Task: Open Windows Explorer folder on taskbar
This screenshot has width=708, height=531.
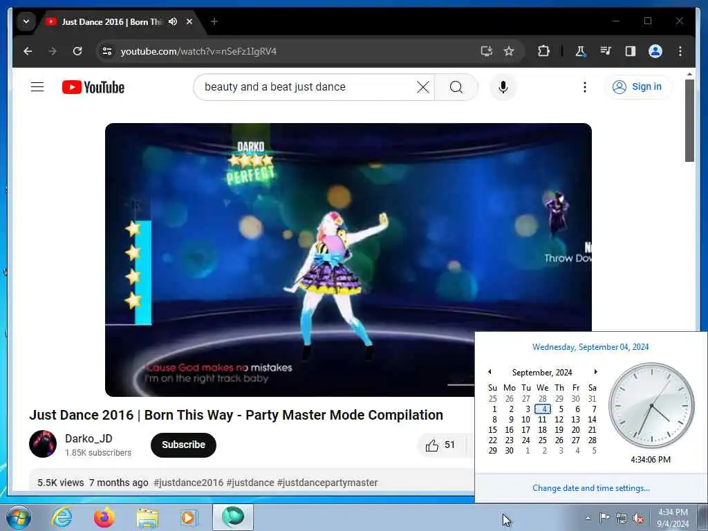Action: (147, 518)
